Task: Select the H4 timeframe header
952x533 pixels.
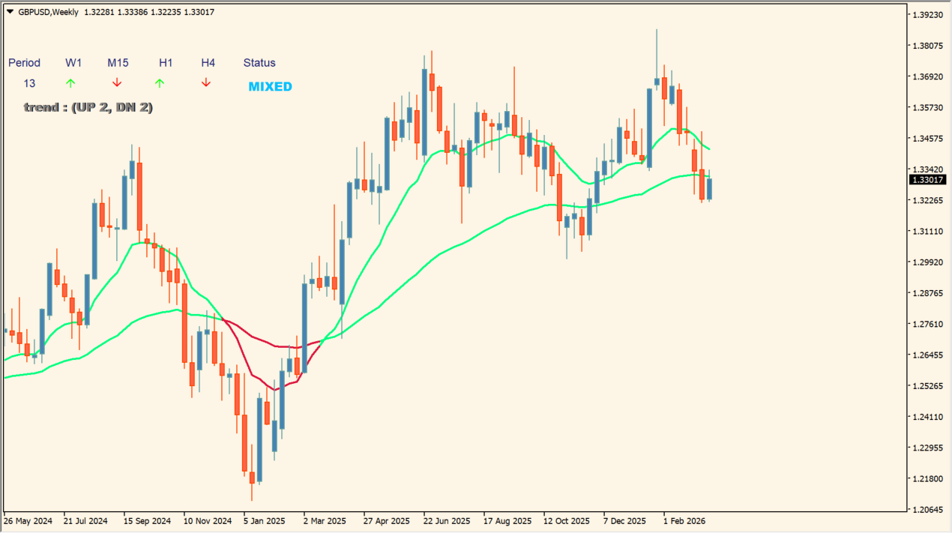Action: tap(208, 63)
